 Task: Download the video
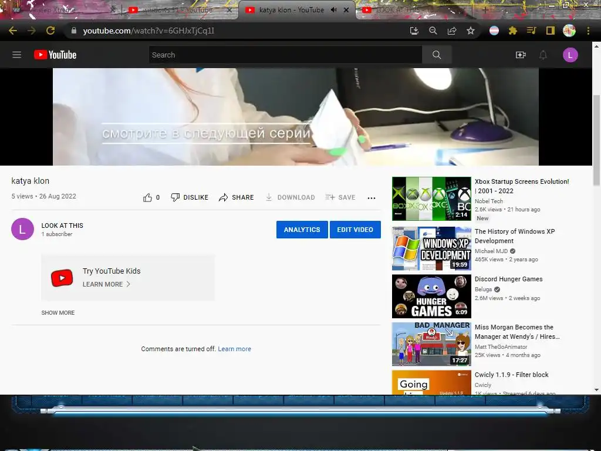(290, 197)
